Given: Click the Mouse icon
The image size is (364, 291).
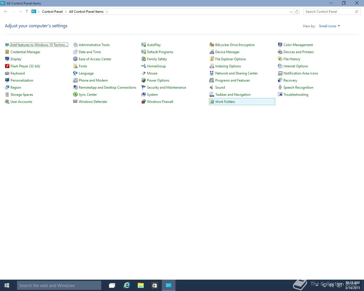Looking at the screenshot, I should tap(144, 73).
